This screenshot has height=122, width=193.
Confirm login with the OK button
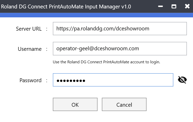[x=75, y=104]
